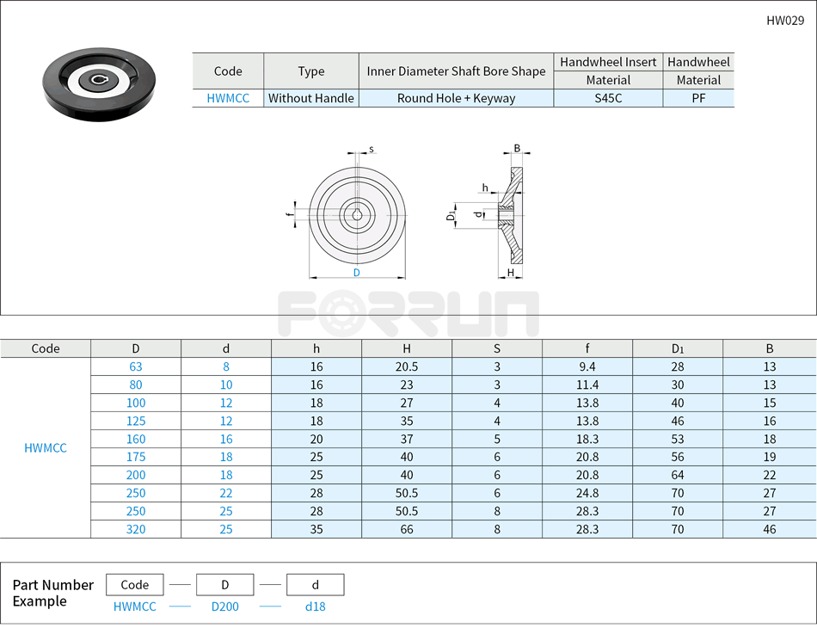Click the D column header in dimension table

coord(135,348)
